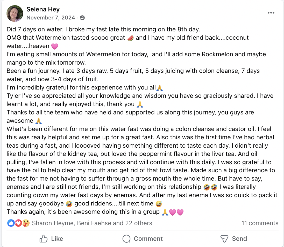The image size is (284, 247).
Task: View reactions from Sharon Heyme and others
Action: click(92, 223)
